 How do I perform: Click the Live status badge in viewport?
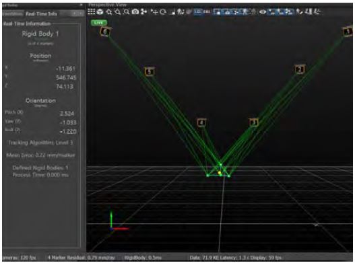click(x=99, y=23)
